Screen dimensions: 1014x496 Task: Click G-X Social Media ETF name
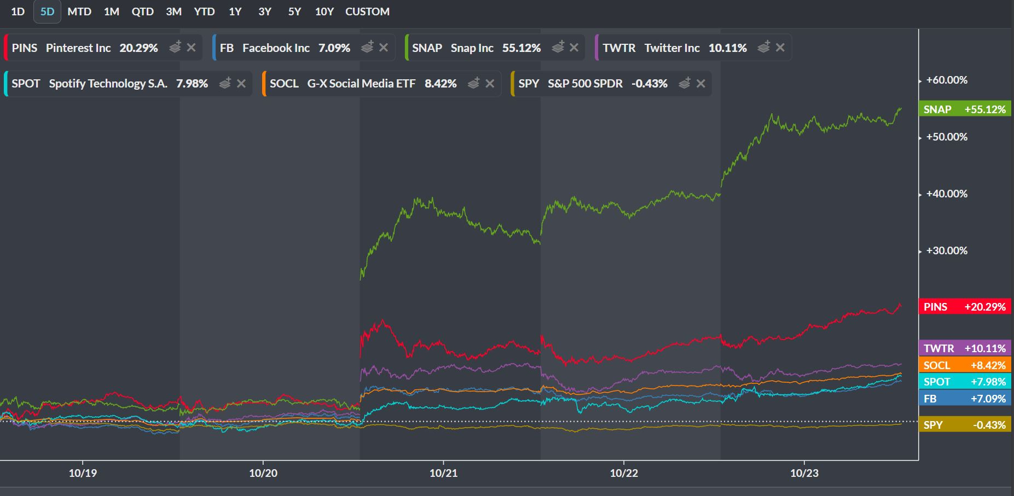tap(361, 84)
